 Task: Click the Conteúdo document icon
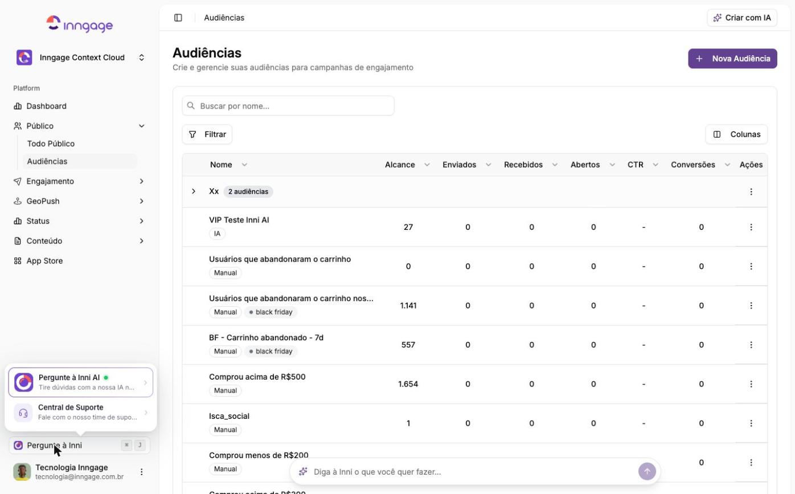[18, 241]
